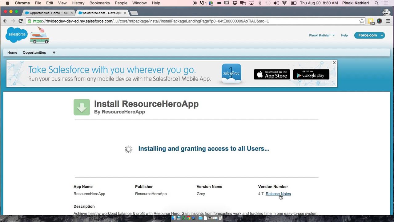Reload the current page
Screen dimensions: 394x222
tap(21, 21)
